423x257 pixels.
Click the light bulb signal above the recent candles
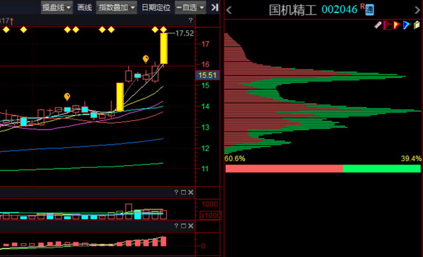[145, 59]
